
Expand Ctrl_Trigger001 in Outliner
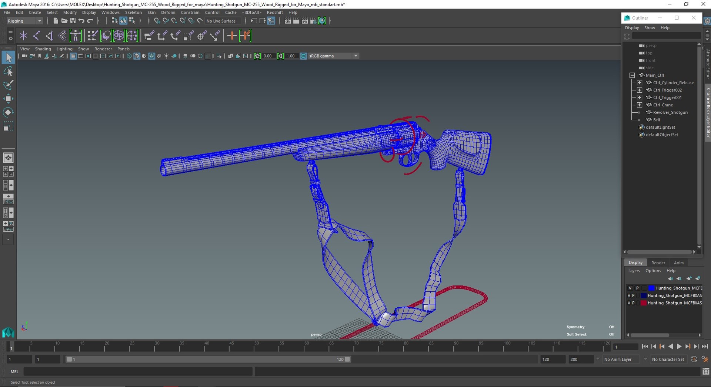pyautogui.click(x=640, y=97)
